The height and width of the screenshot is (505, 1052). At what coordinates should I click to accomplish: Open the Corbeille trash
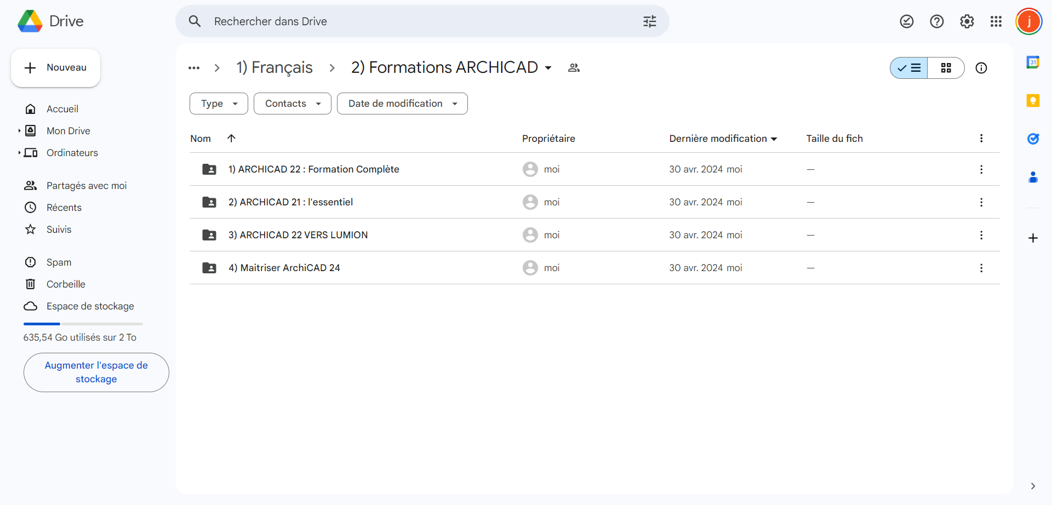(66, 284)
